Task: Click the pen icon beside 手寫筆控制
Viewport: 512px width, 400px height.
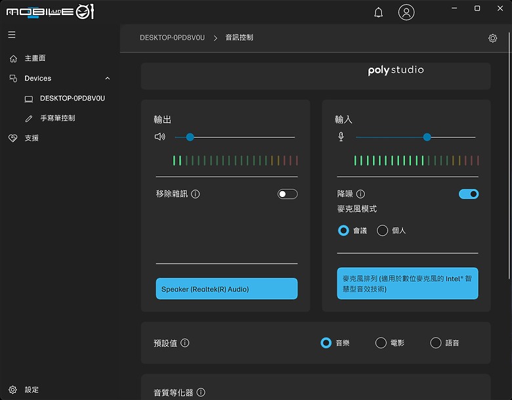Action: (29, 119)
